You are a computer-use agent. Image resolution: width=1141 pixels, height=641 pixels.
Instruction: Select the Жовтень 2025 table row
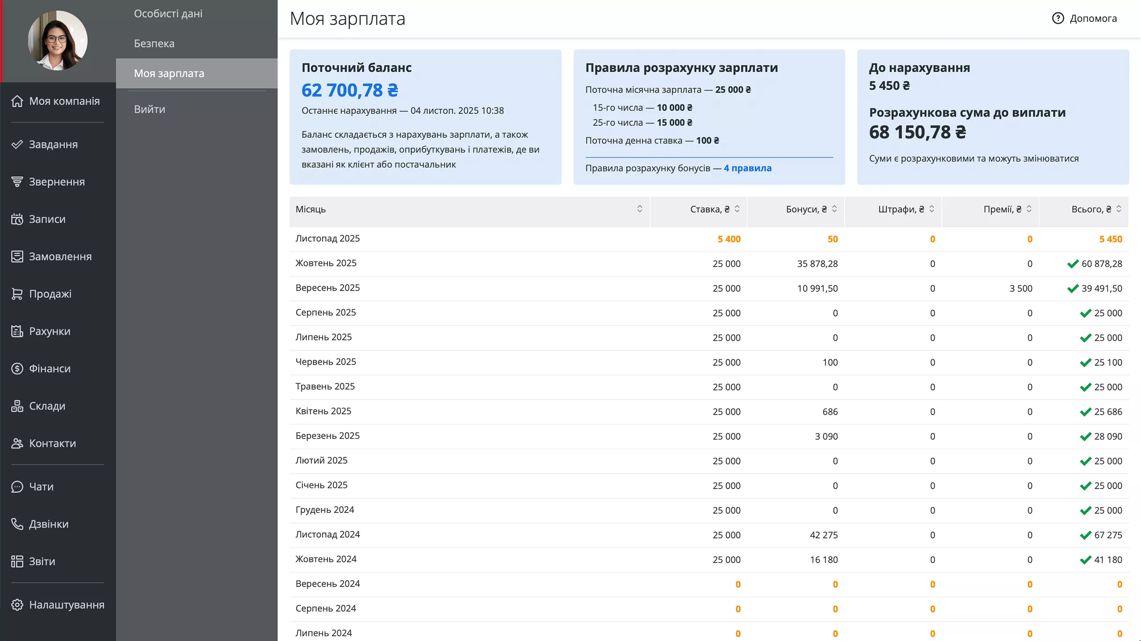709,264
